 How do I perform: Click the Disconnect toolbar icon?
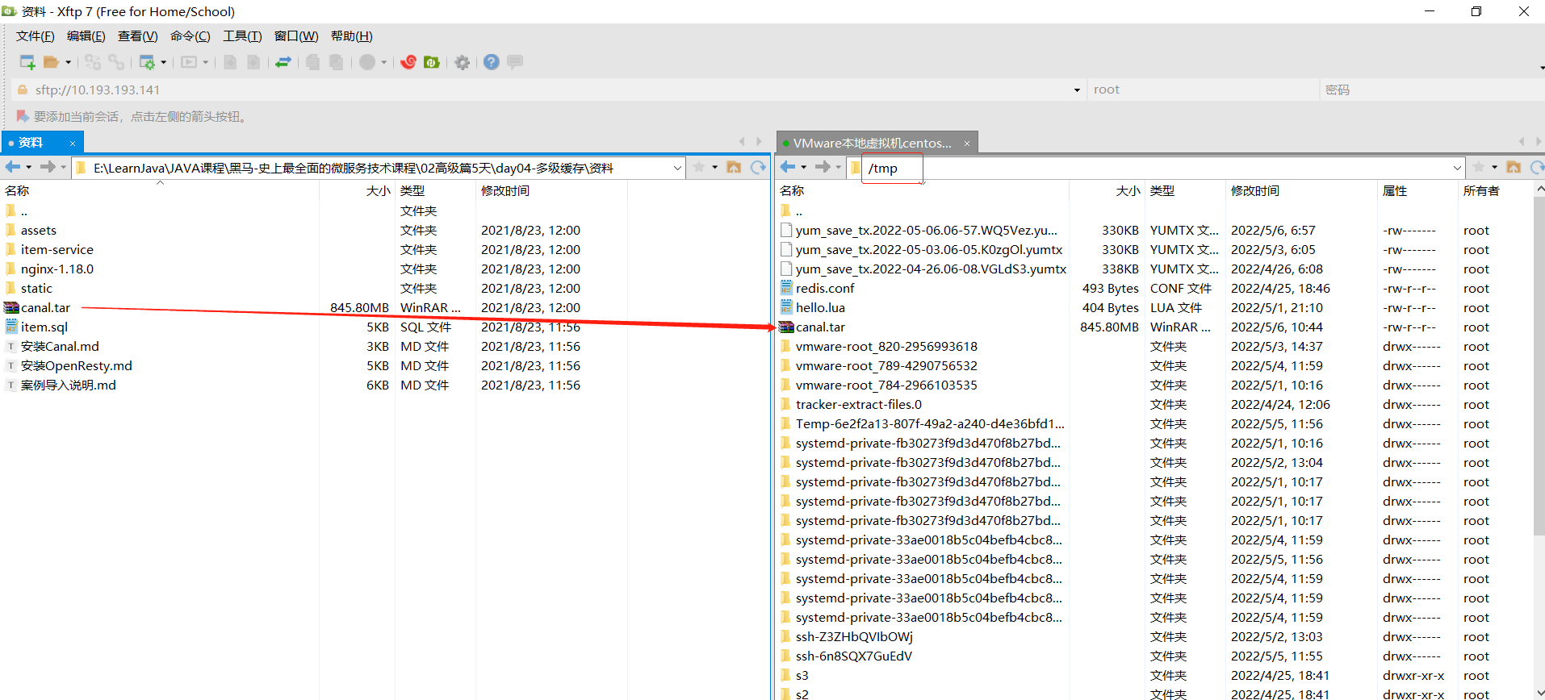point(116,62)
